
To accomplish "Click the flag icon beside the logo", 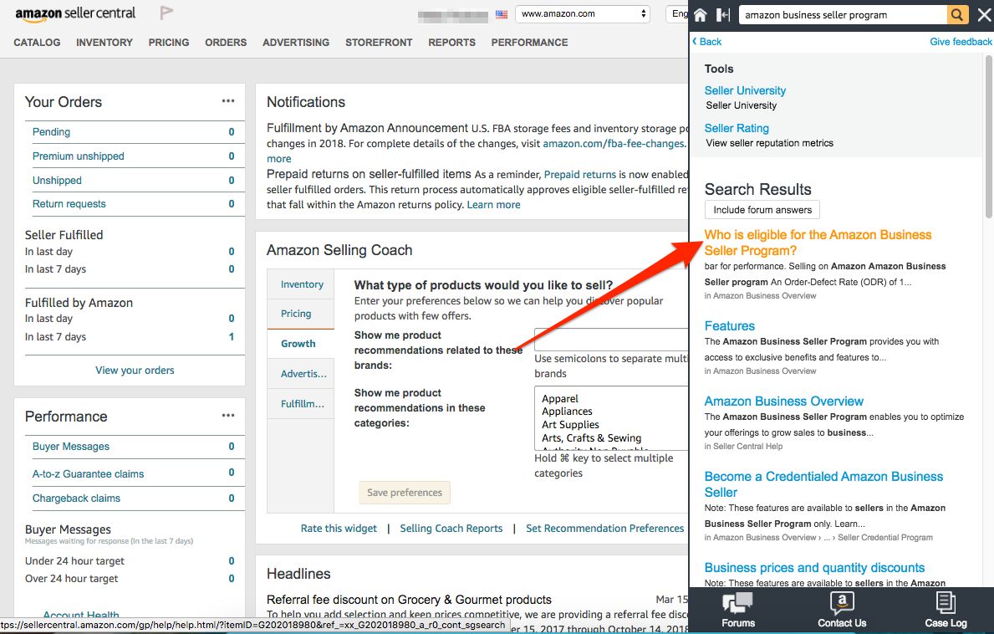I will click(166, 12).
